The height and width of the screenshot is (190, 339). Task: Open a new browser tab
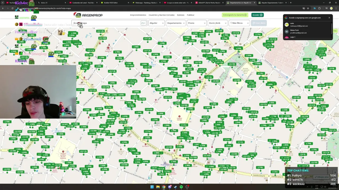click(291, 3)
